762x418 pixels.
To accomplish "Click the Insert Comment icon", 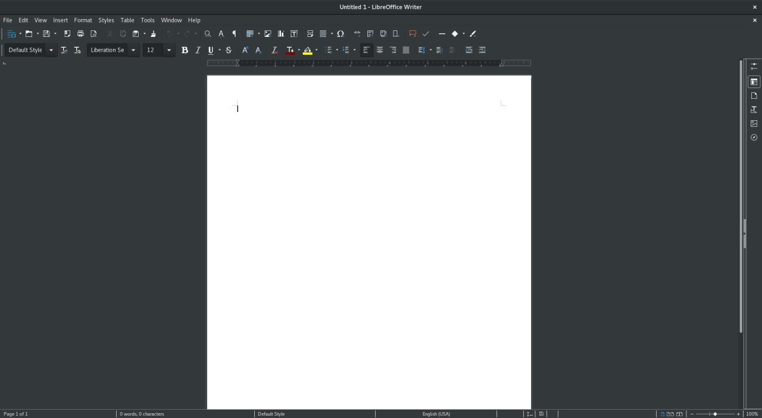I will pyautogui.click(x=413, y=34).
